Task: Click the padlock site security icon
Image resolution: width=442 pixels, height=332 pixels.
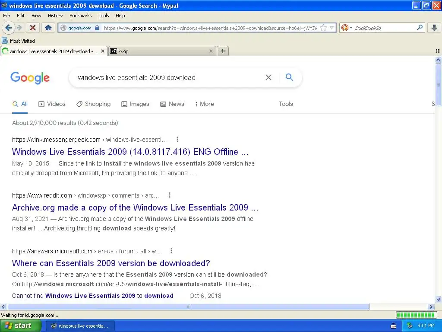Action: (x=97, y=28)
